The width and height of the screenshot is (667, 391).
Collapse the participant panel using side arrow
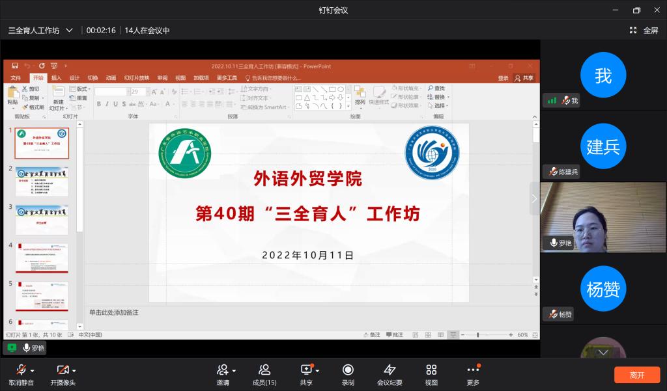(534, 198)
